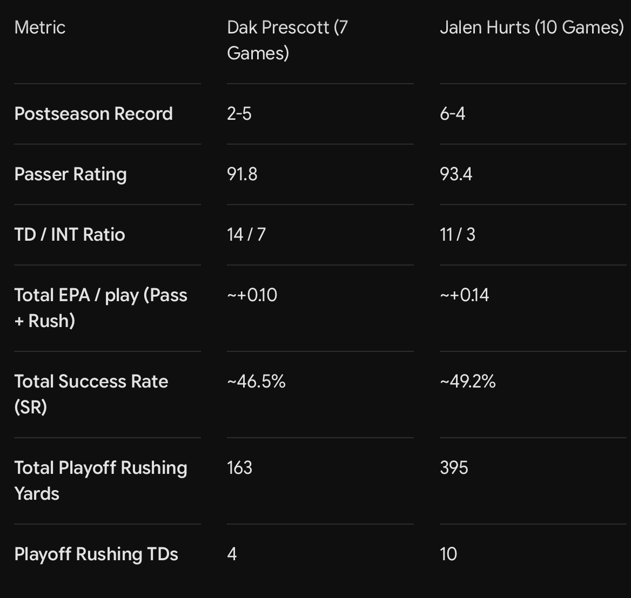The height and width of the screenshot is (598, 631).
Task: Select the Passer Rating row label
Action: (70, 174)
